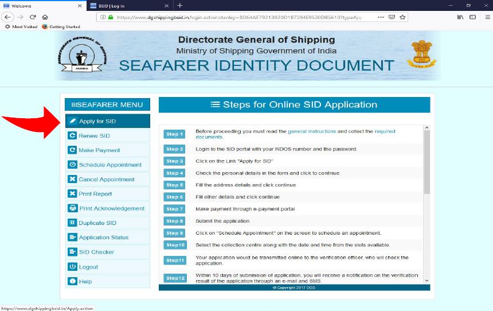The height and width of the screenshot is (311, 493).
Task: Bookmark this page with the star icon
Action: point(402,17)
